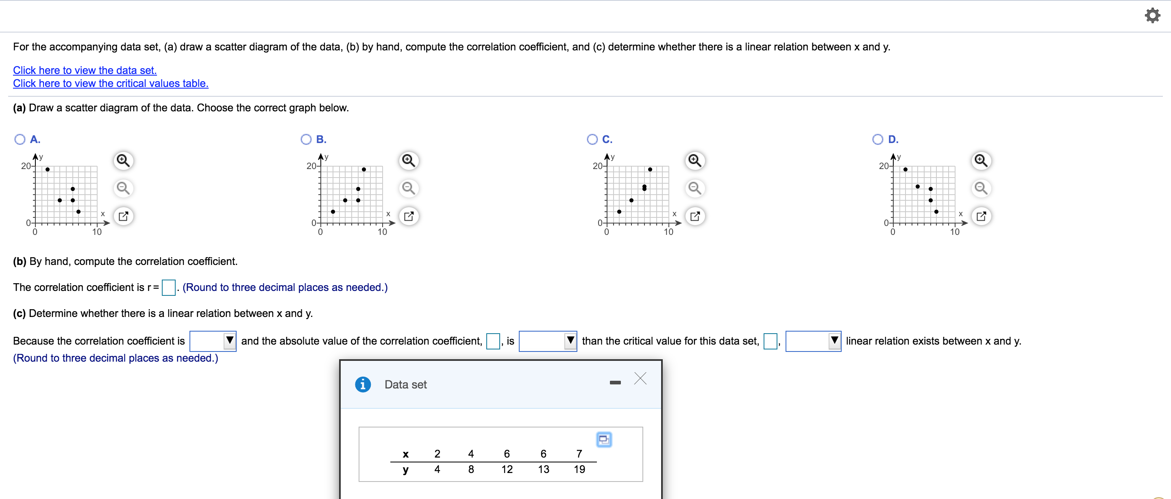Open the correlation coefficient sign dropdown
The image size is (1171, 499).
230,341
